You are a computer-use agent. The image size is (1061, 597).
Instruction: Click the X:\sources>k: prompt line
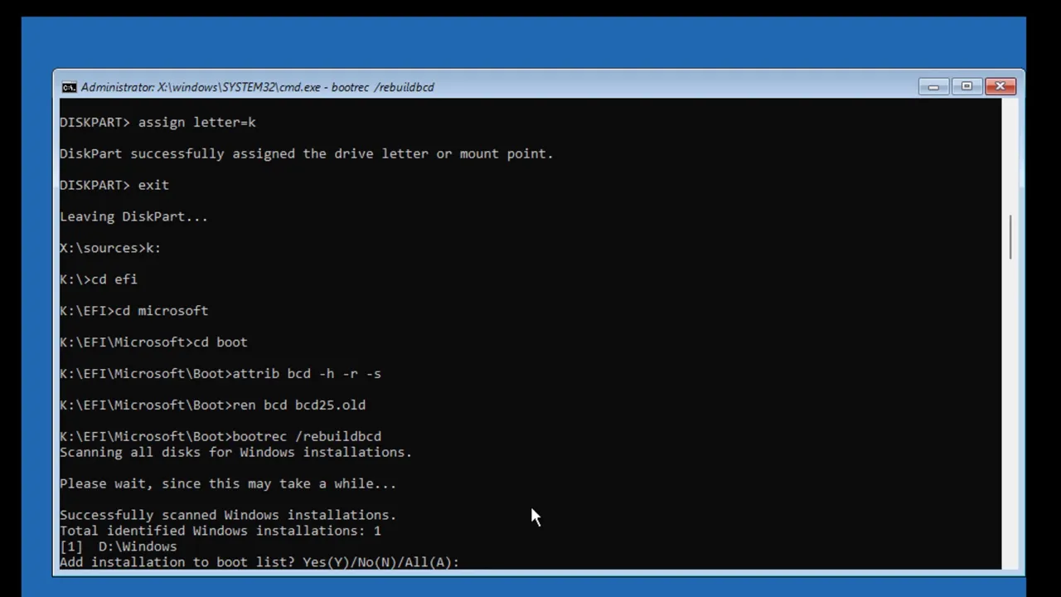point(109,247)
